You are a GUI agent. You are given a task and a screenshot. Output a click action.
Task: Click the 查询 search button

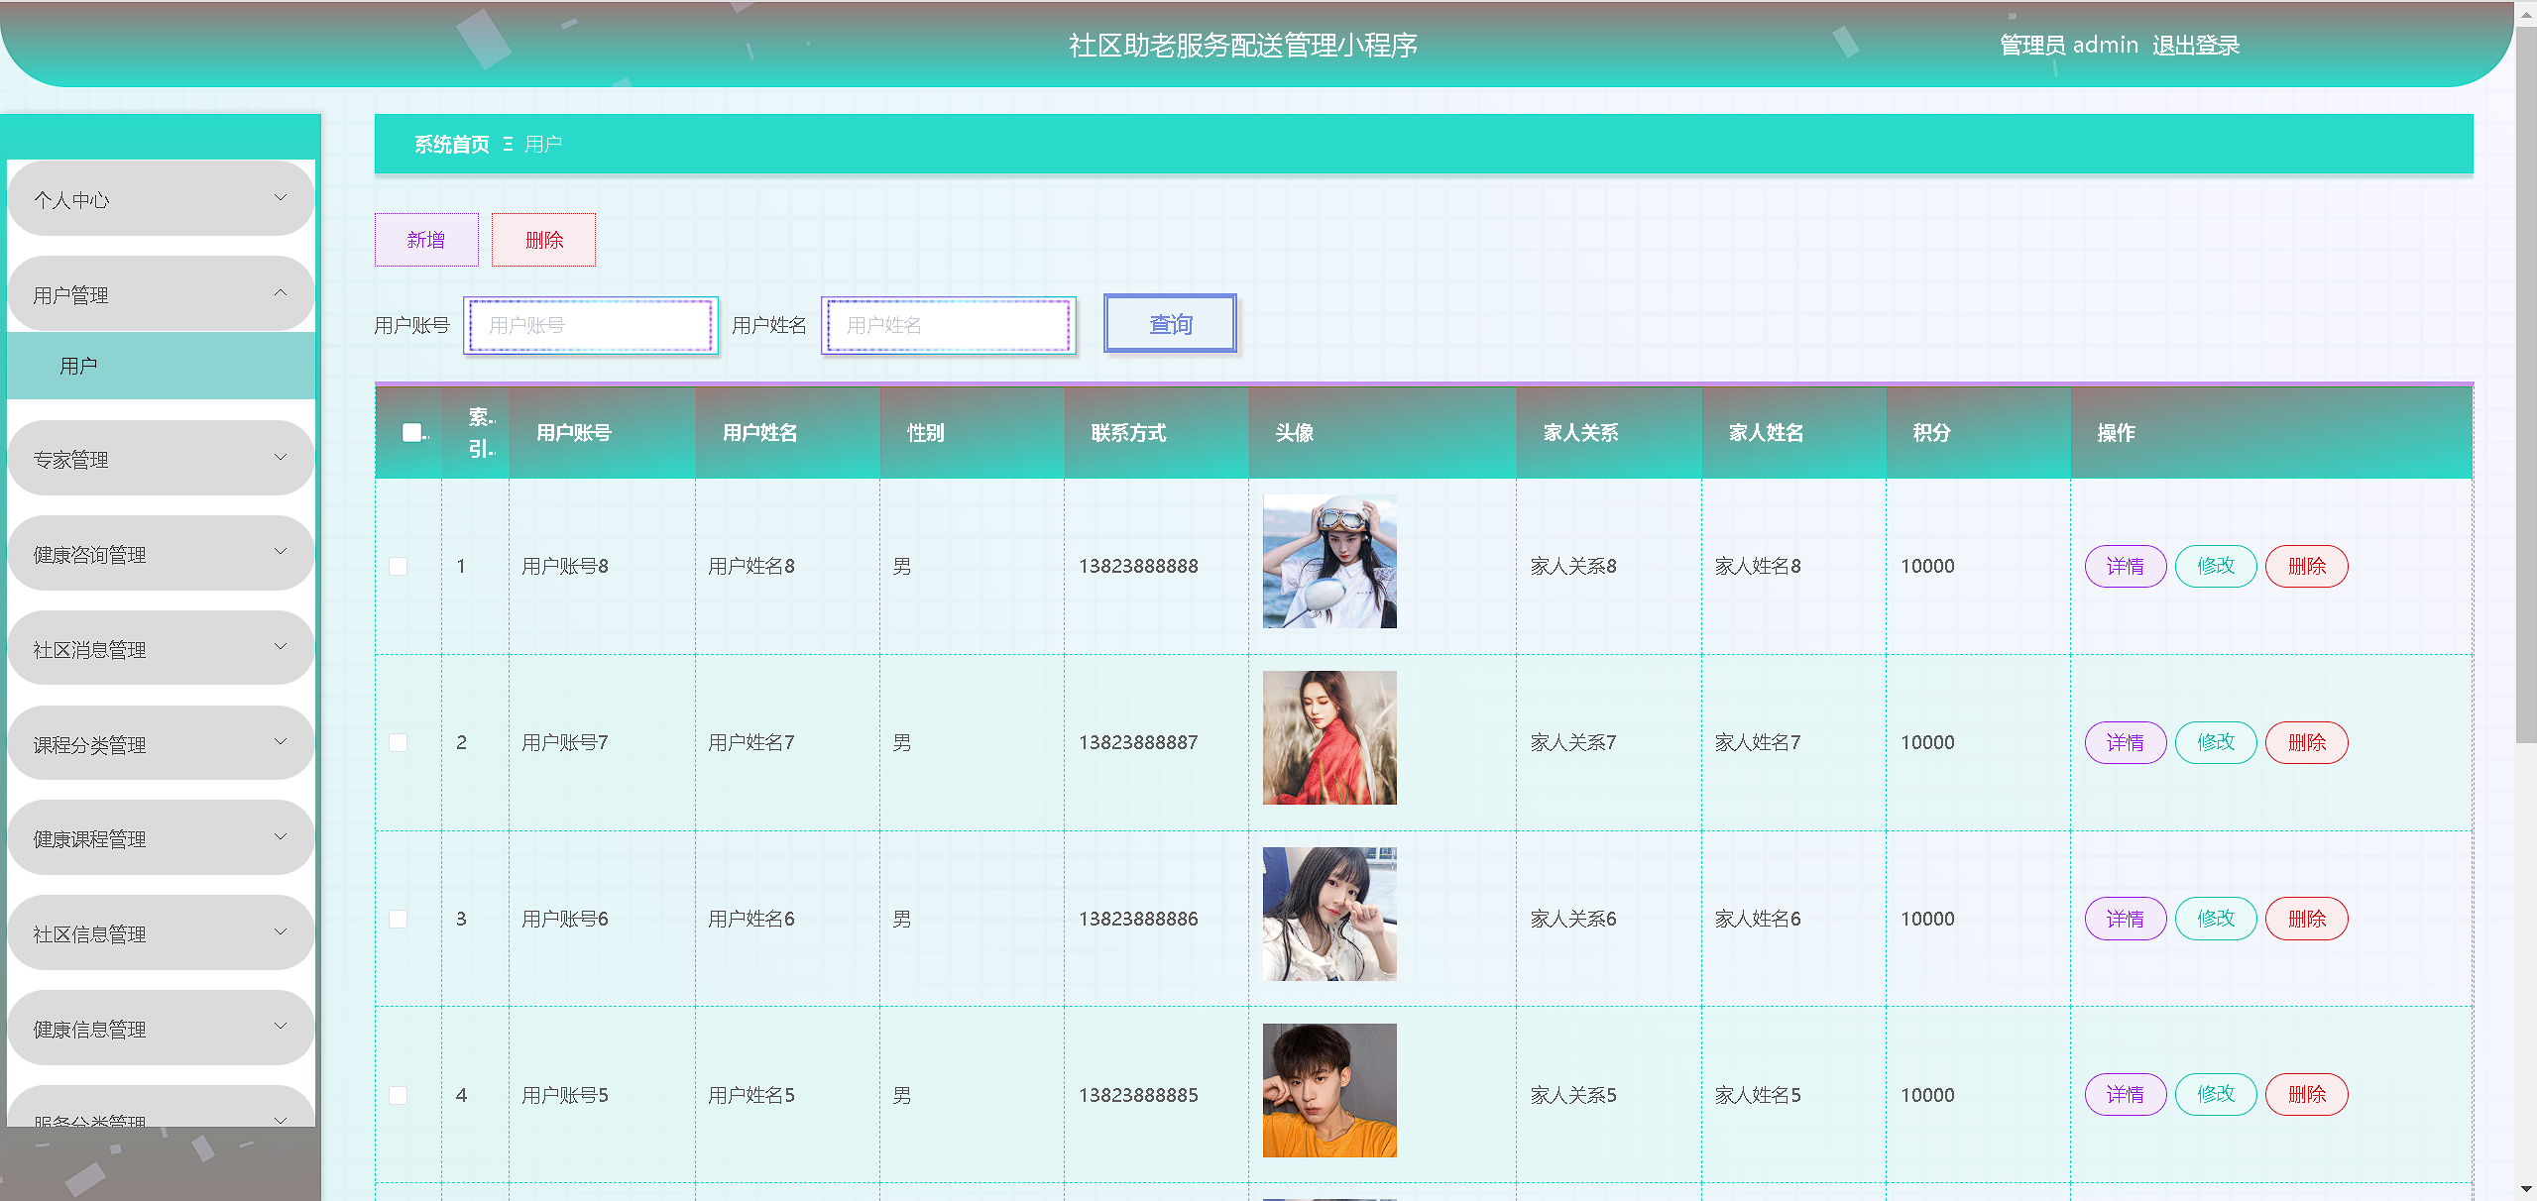coord(1170,324)
